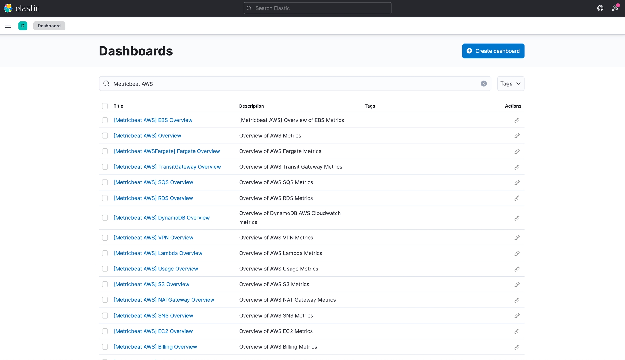The width and height of the screenshot is (625, 360).
Task: Click the Create dashboard button
Action: coord(493,51)
